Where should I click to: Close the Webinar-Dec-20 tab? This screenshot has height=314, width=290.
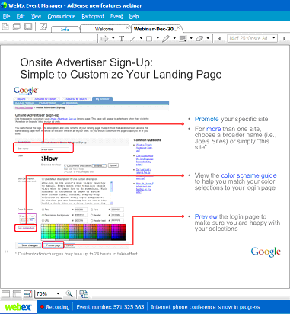coord(179,27)
